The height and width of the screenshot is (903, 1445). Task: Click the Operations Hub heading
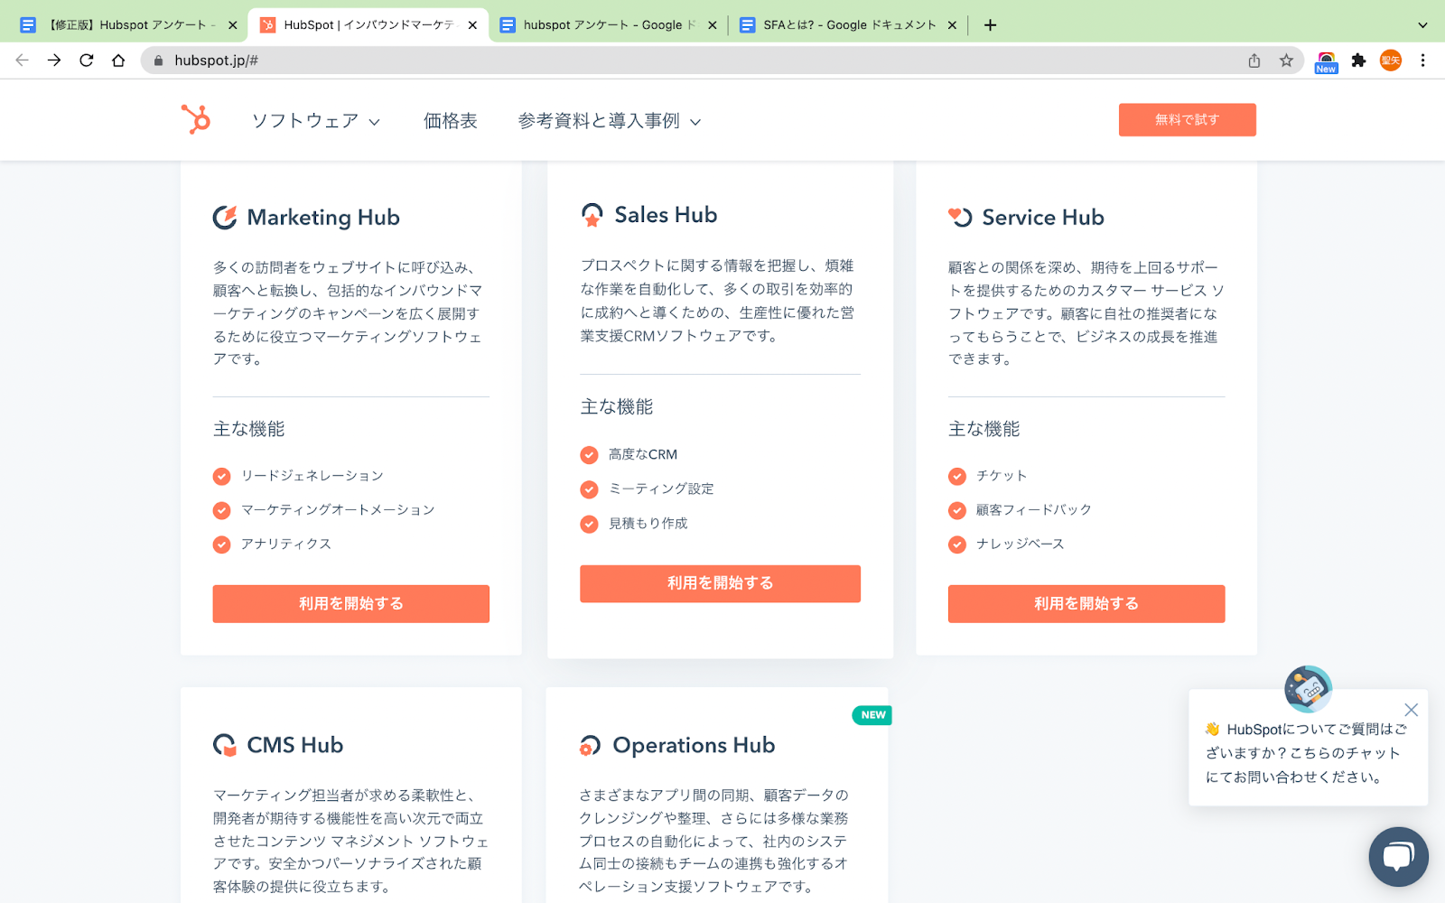click(x=694, y=746)
